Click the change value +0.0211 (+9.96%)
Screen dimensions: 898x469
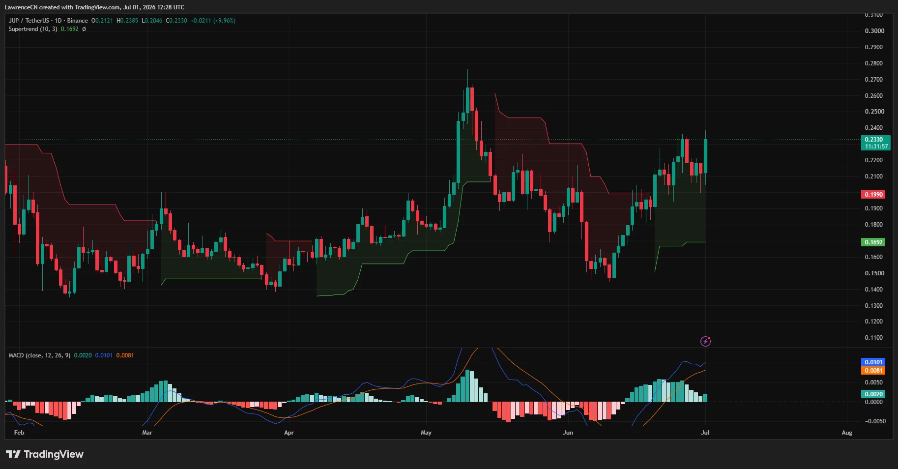pyautogui.click(x=213, y=21)
